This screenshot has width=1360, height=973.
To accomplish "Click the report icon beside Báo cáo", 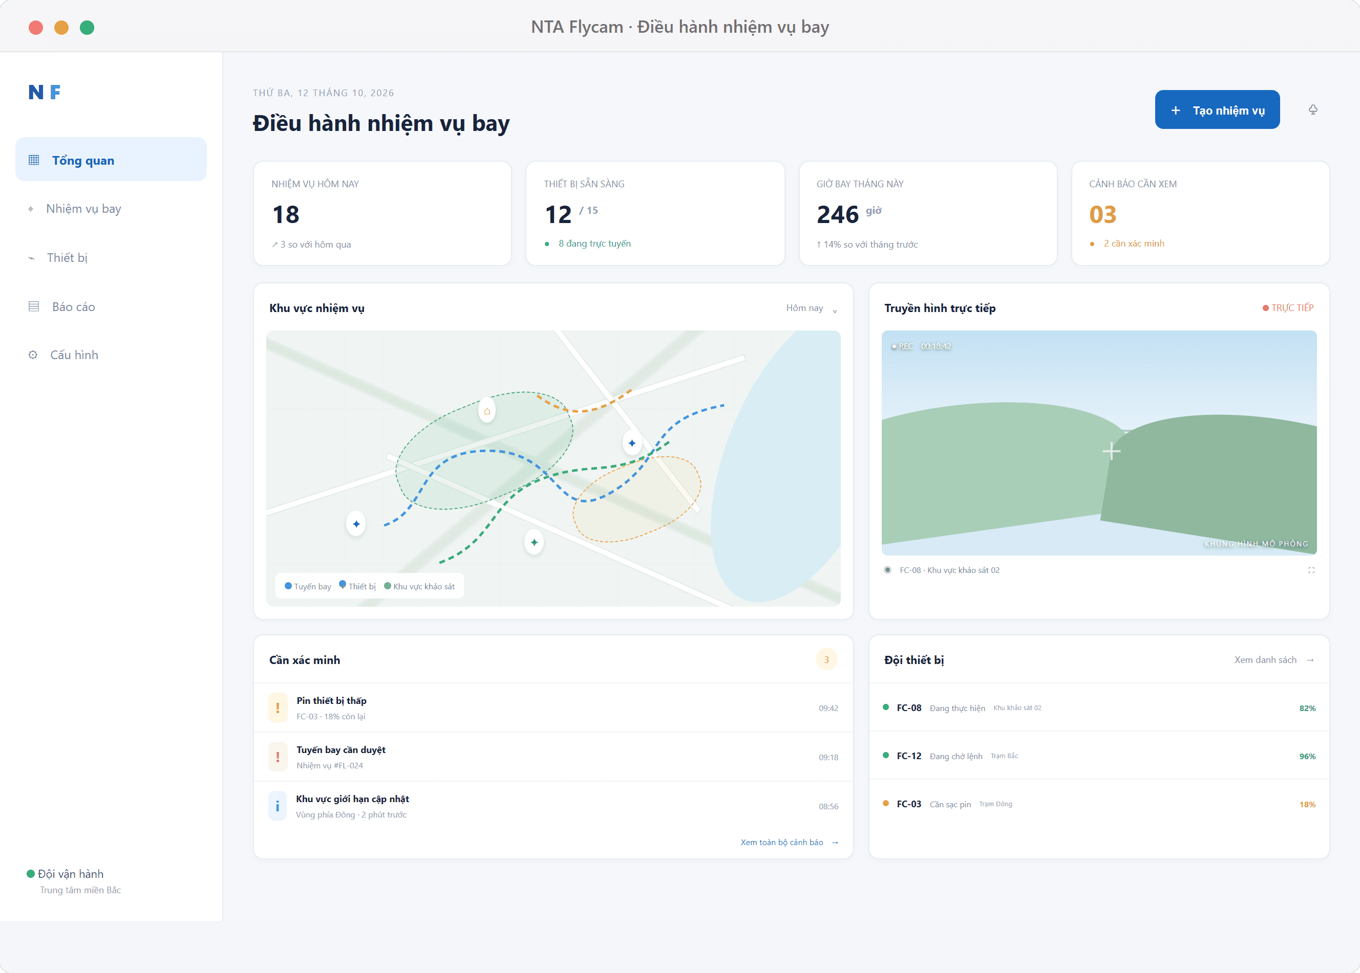I will (34, 306).
